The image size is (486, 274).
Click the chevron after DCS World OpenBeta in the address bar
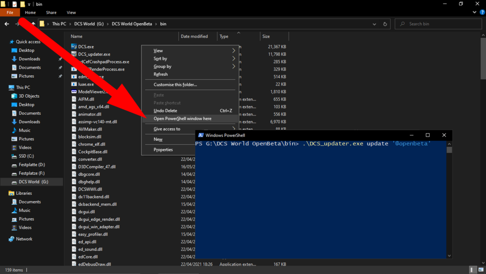(x=156, y=24)
